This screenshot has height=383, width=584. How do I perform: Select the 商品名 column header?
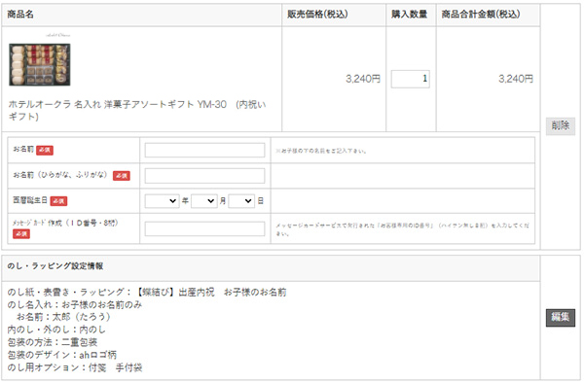point(20,15)
